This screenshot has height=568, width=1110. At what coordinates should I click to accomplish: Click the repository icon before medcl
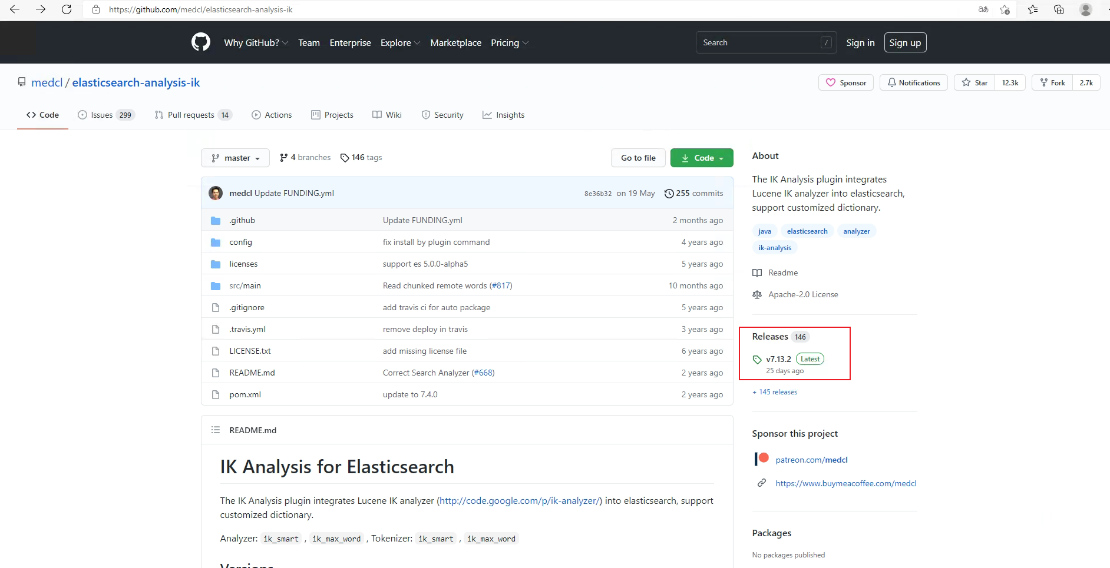coord(22,82)
